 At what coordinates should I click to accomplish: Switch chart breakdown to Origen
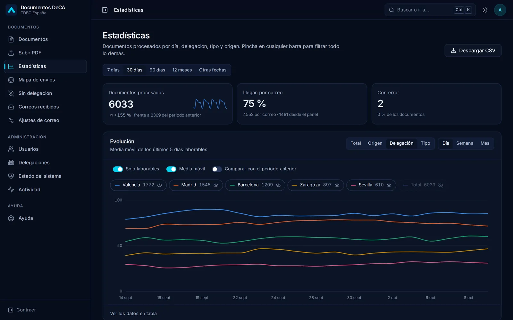pyautogui.click(x=375, y=143)
